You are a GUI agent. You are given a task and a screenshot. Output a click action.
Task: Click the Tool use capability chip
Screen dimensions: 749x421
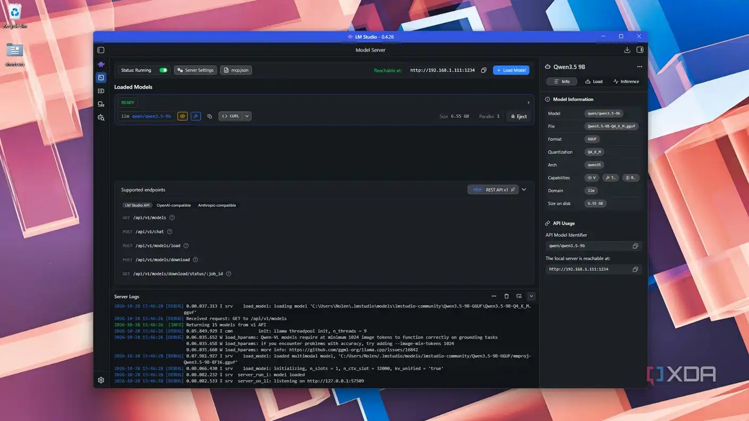click(x=610, y=178)
